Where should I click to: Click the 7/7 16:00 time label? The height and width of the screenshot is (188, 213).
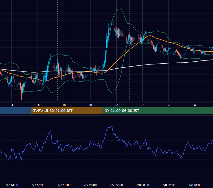click(38, 185)
